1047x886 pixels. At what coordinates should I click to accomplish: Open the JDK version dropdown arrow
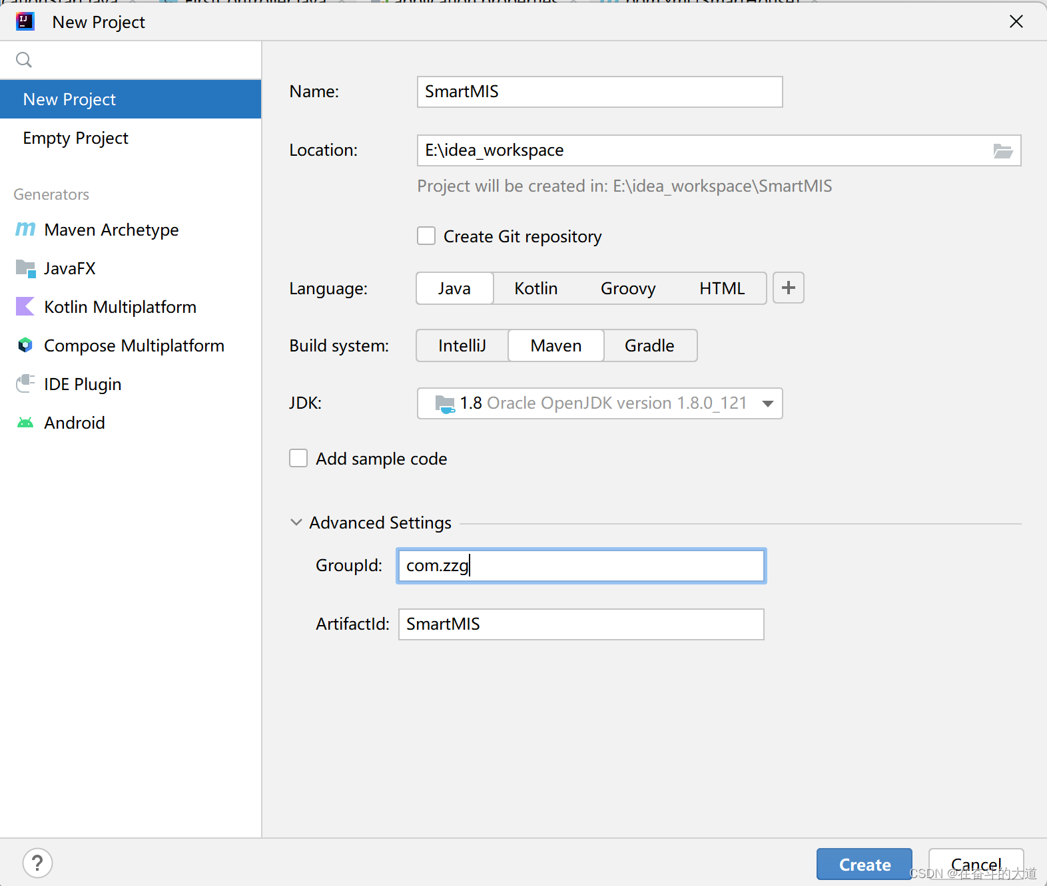click(x=767, y=403)
